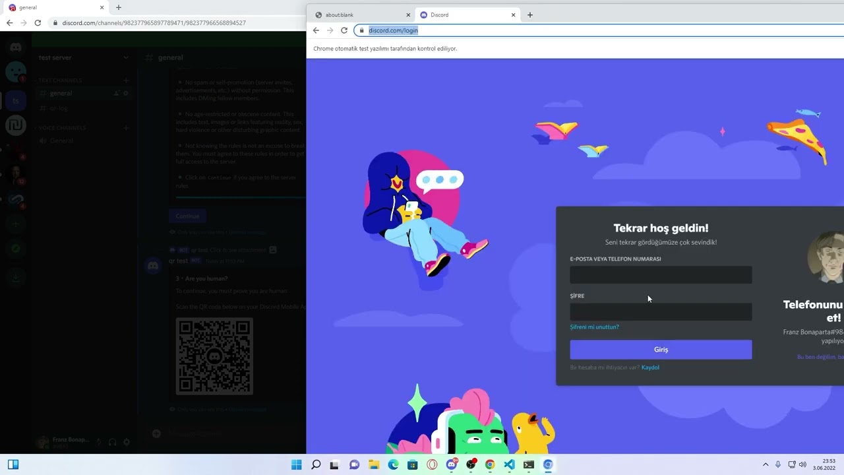
Task: Toggle deafen headphones icon in Discord
Action: 113,442
